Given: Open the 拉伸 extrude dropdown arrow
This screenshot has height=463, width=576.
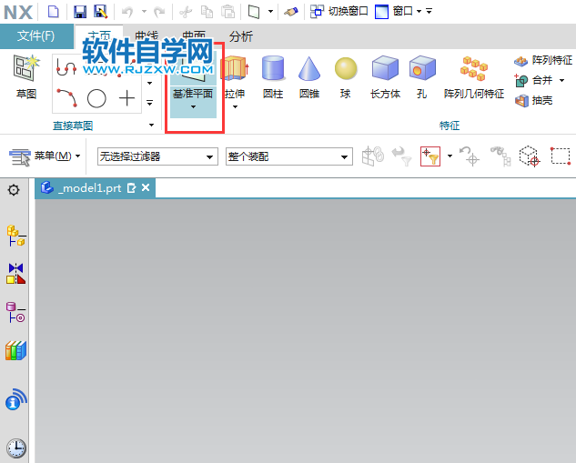Looking at the screenshot, I should [235, 106].
